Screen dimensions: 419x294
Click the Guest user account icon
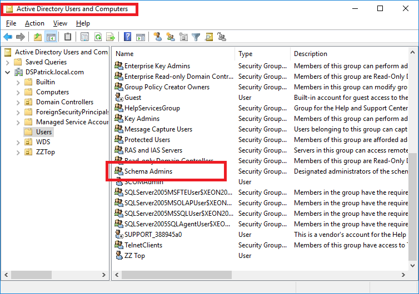tap(119, 98)
